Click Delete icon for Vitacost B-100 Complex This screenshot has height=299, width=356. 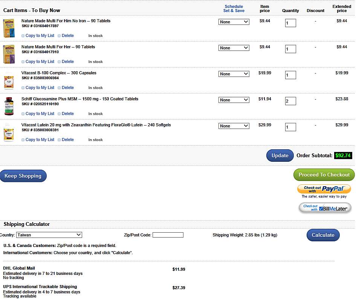point(59,88)
